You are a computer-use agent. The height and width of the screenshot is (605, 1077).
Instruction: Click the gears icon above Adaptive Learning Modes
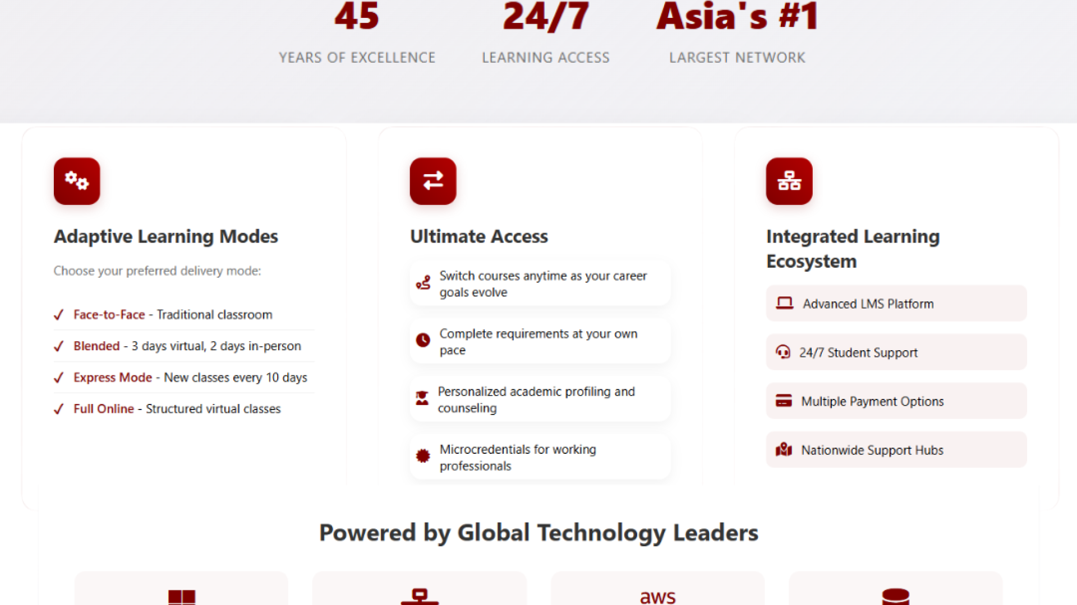[x=77, y=181]
